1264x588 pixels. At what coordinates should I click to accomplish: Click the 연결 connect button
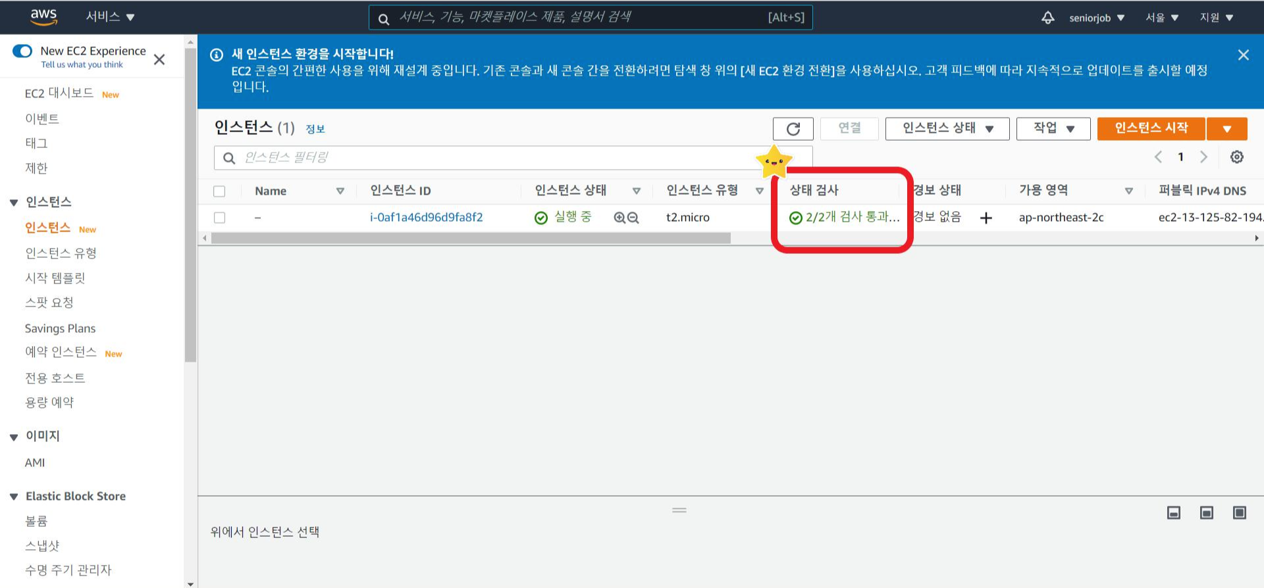pyautogui.click(x=849, y=128)
